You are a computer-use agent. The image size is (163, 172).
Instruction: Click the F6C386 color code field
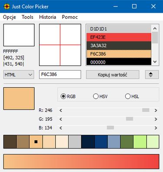coord(60,75)
